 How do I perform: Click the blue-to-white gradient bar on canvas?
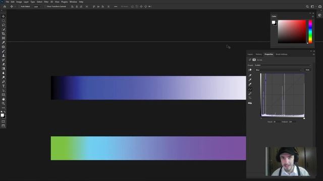pyautogui.click(x=148, y=88)
